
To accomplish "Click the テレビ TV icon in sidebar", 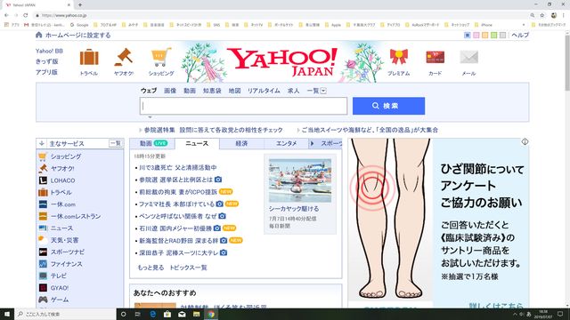I will click(x=43, y=276).
